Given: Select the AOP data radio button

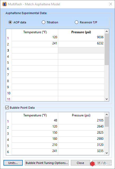Looking at the screenshot, I should (10, 22).
